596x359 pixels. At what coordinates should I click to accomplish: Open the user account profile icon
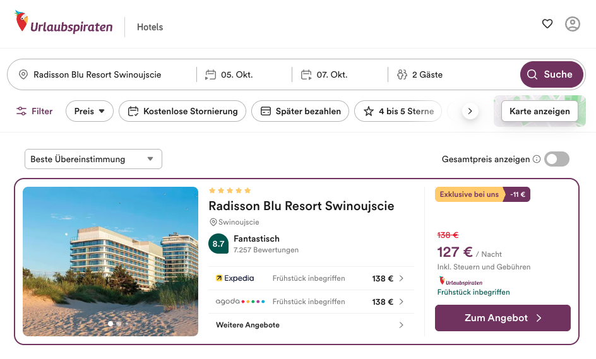(x=573, y=24)
